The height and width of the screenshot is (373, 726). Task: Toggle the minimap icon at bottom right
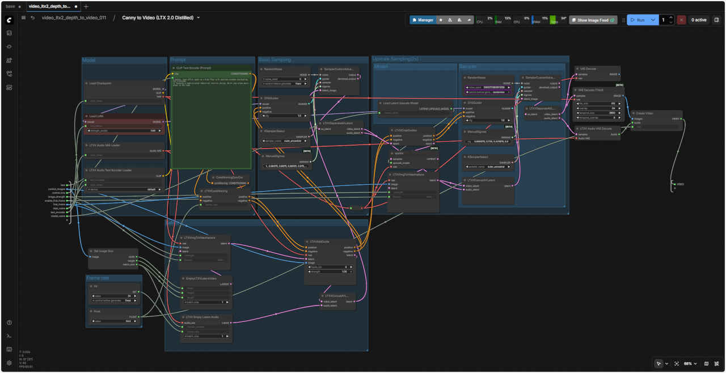tap(706, 363)
